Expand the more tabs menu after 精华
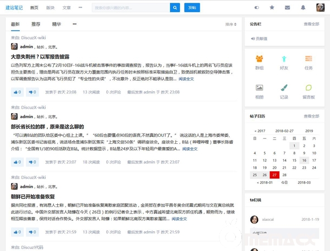330x251 pixels. [x=74, y=25]
